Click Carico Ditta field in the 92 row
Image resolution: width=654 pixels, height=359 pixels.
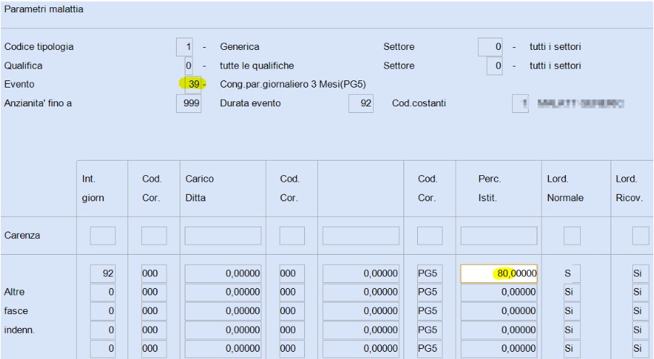click(x=223, y=274)
